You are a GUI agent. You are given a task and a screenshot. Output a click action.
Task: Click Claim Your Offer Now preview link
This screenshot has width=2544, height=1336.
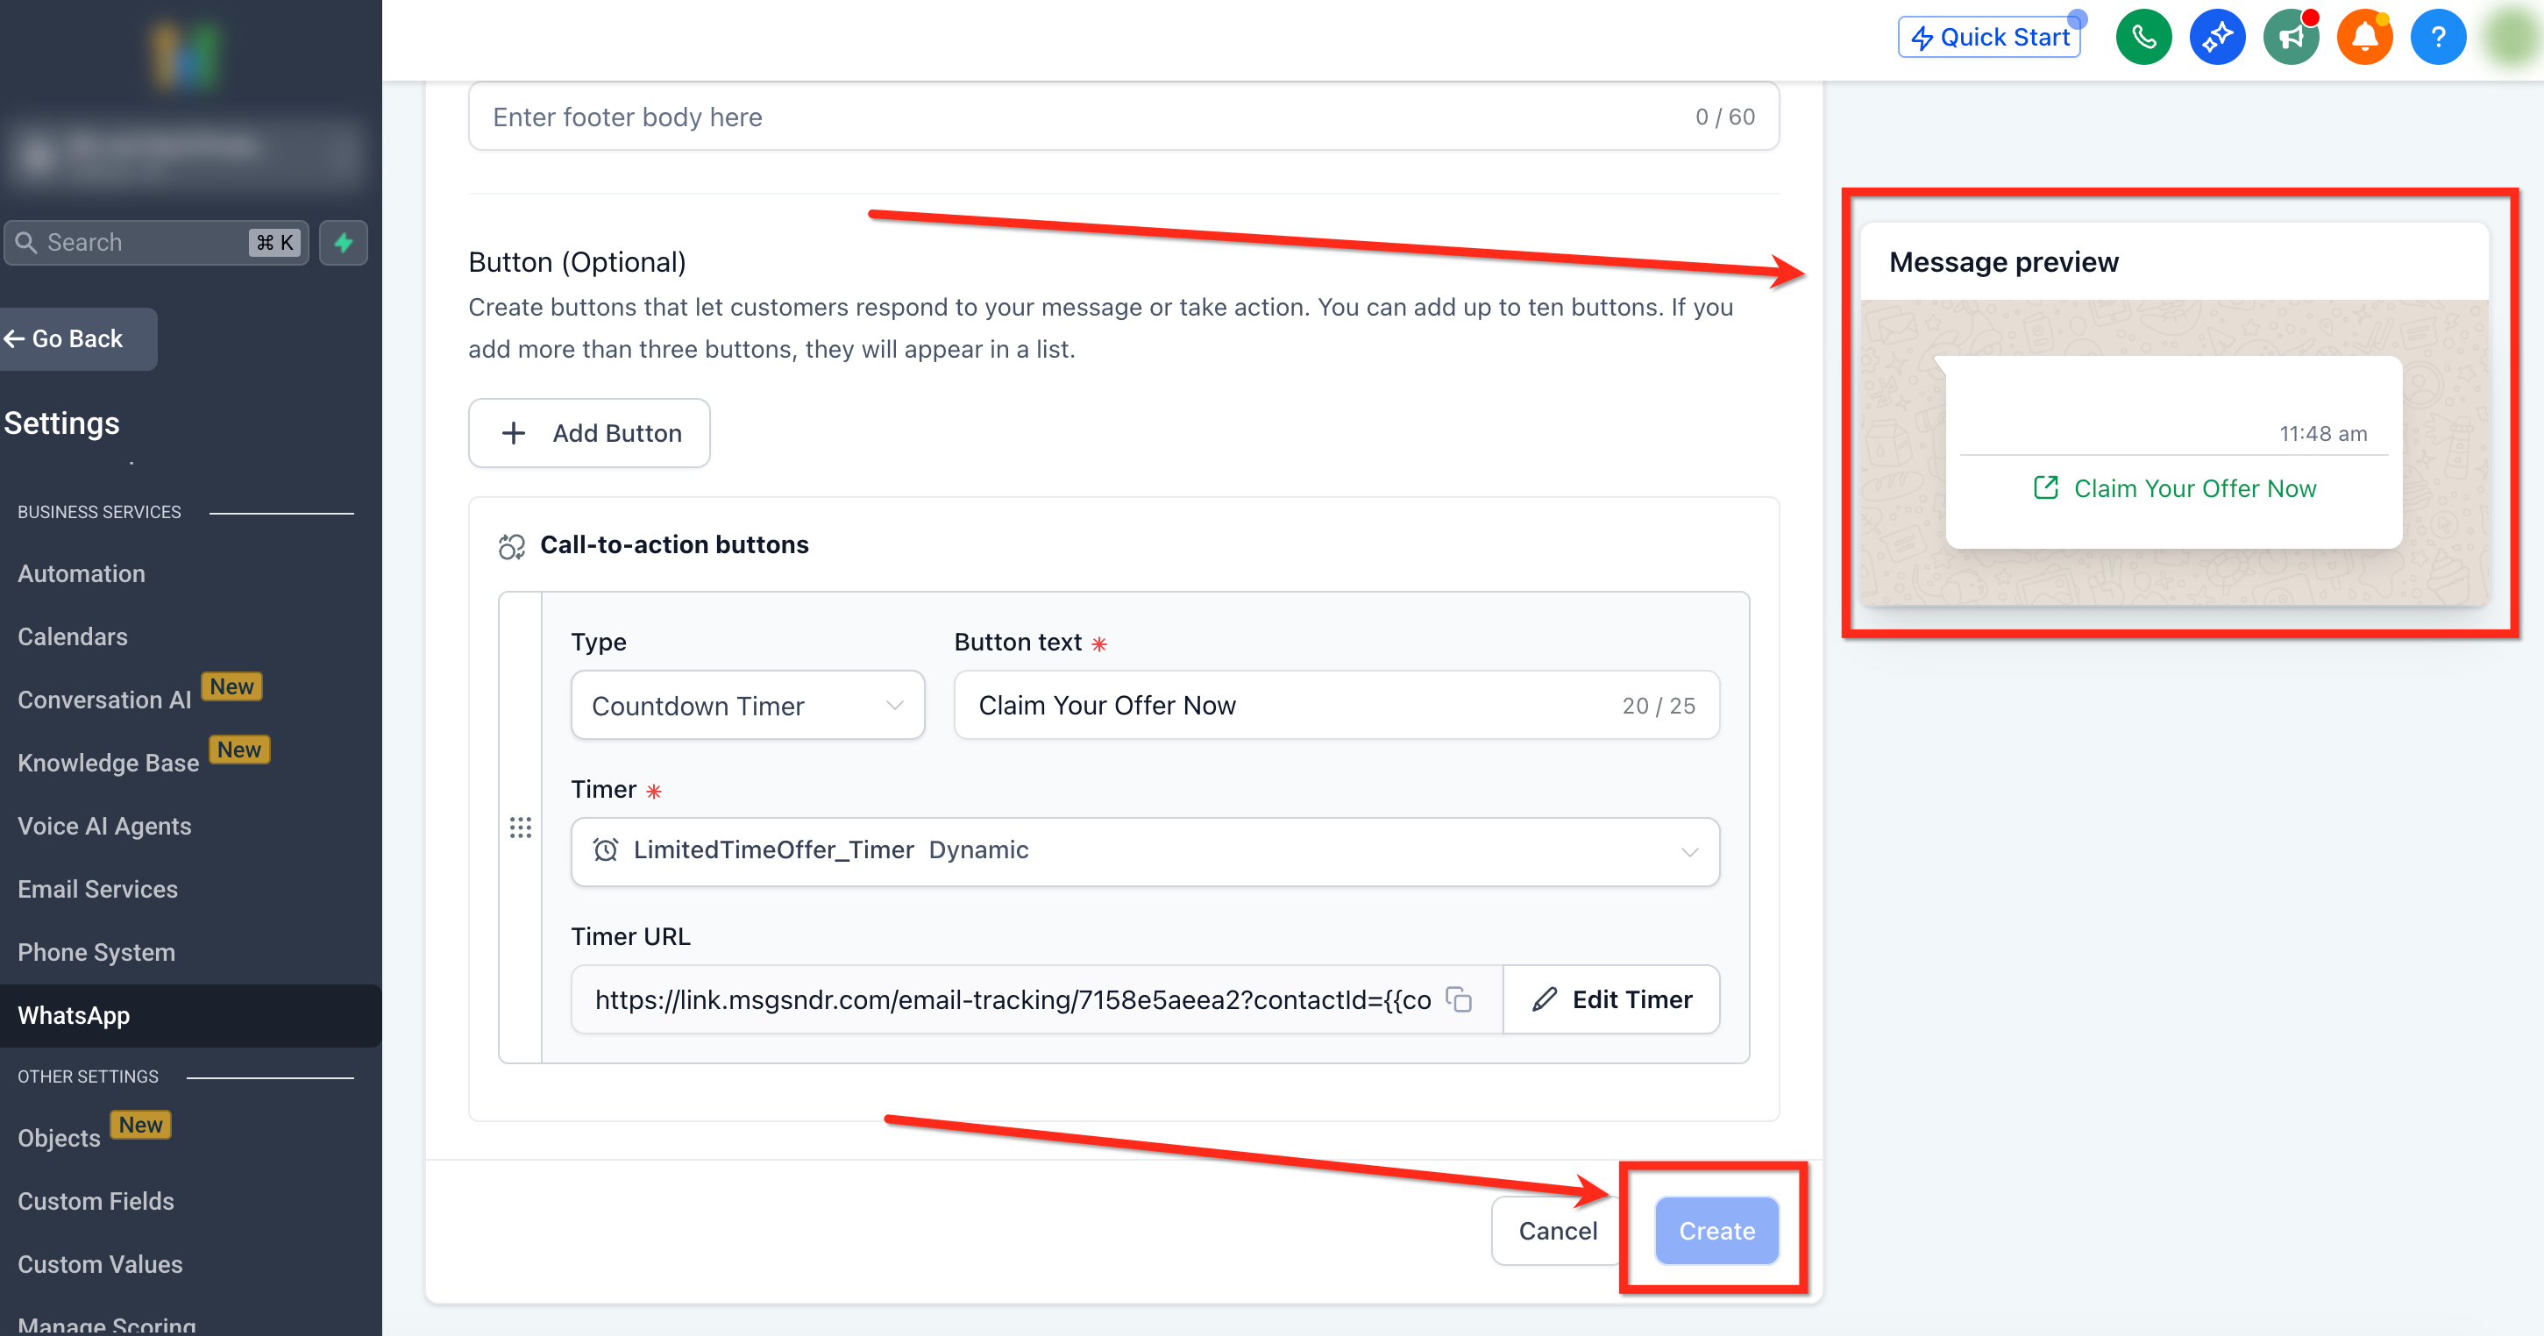[2175, 489]
